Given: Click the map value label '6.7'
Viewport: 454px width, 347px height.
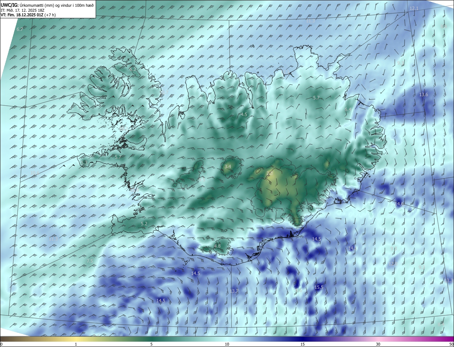Looking at the screenshot, I should tap(20, 29).
